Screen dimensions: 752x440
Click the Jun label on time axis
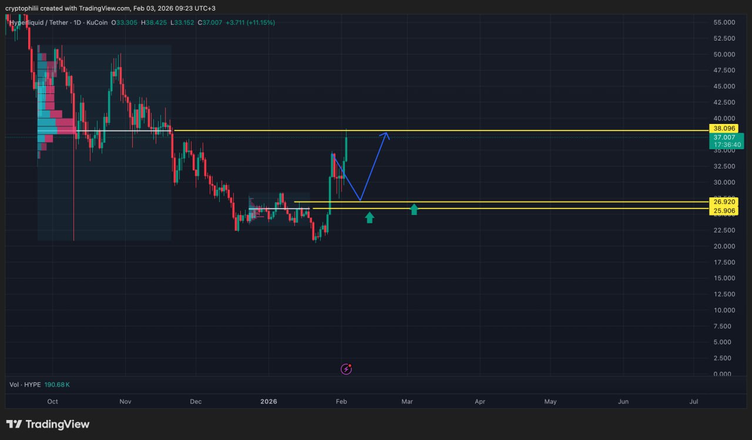pyautogui.click(x=623, y=402)
